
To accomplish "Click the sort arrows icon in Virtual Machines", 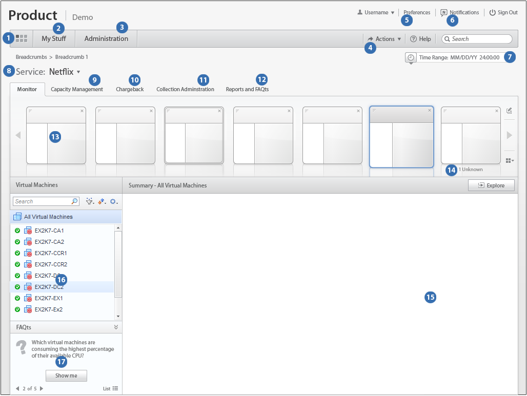I will (x=102, y=202).
